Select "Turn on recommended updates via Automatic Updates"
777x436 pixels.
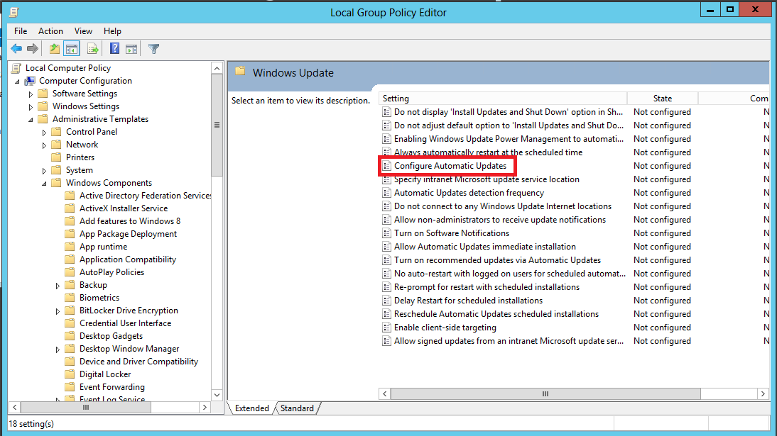coord(497,260)
